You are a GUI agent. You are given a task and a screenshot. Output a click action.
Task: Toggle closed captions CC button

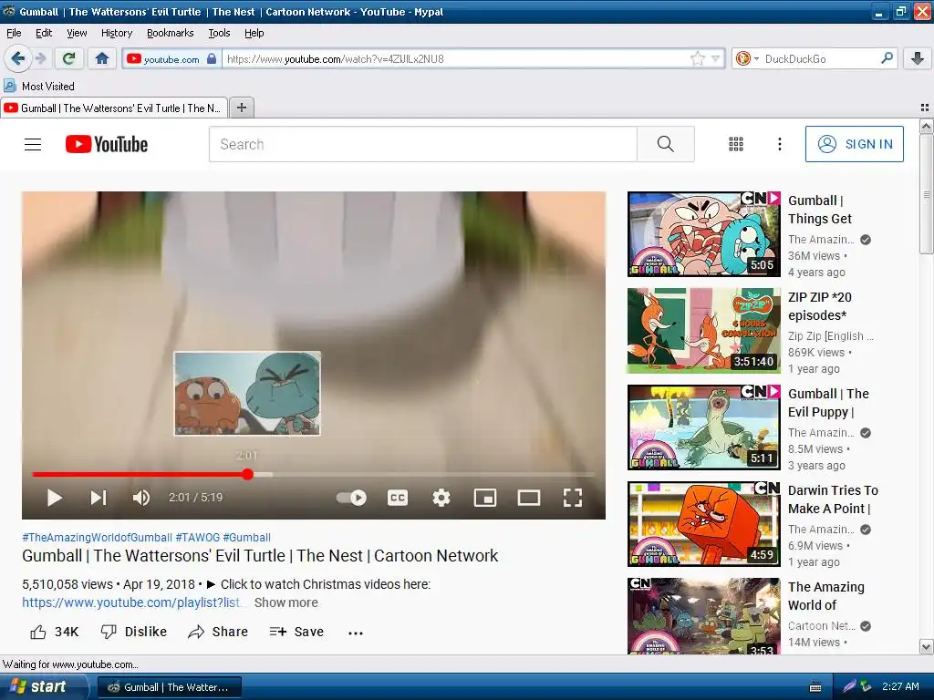click(x=398, y=498)
